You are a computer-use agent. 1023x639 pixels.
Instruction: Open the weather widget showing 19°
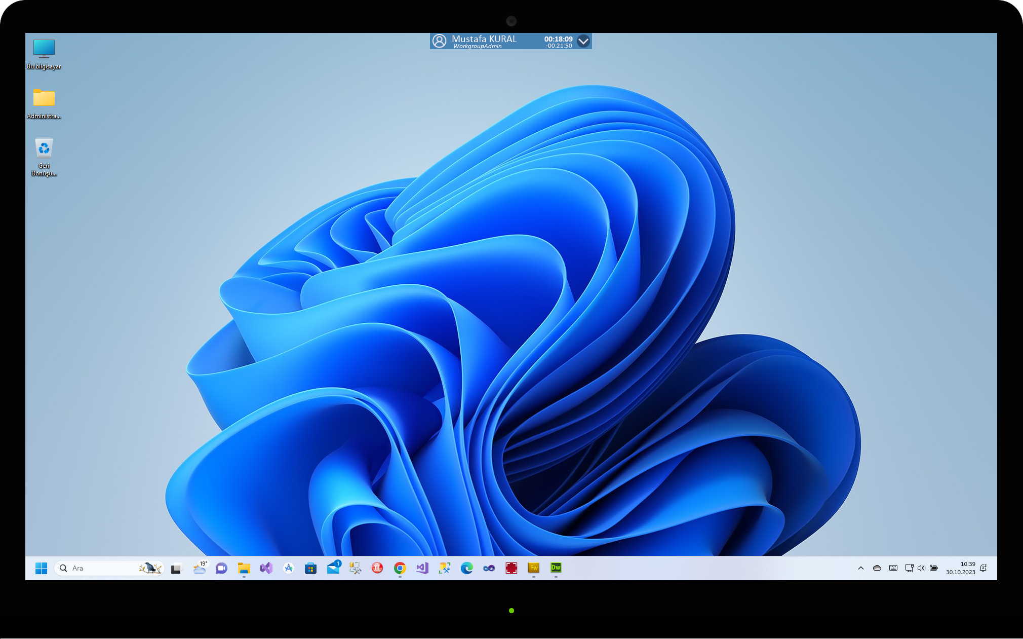tap(200, 568)
